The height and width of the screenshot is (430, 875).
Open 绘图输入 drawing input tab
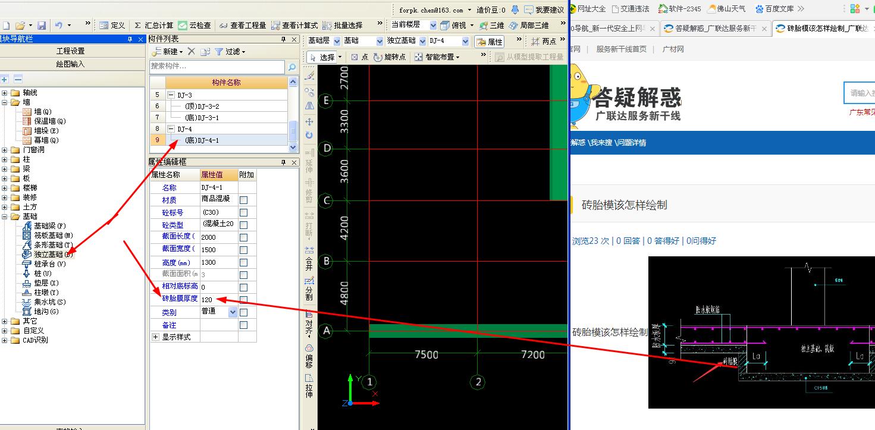[71, 64]
